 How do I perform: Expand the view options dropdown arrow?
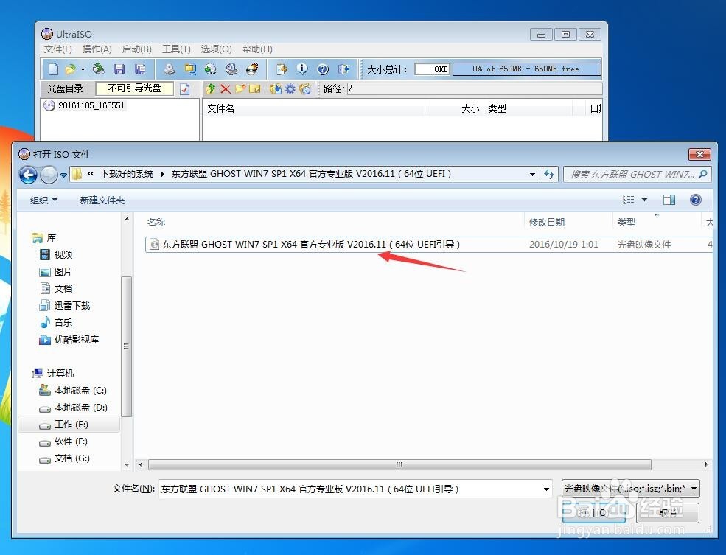[x=644, y=200]
